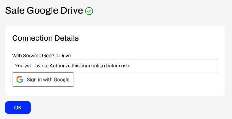Focus the authorization message text field
This screenshot has height=119, width=232.
(x=115, y=66)
